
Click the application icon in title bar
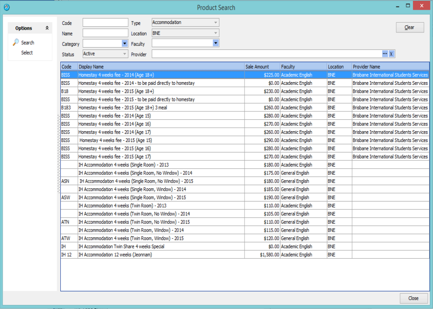pyautogui.click(x=6, y=7)
